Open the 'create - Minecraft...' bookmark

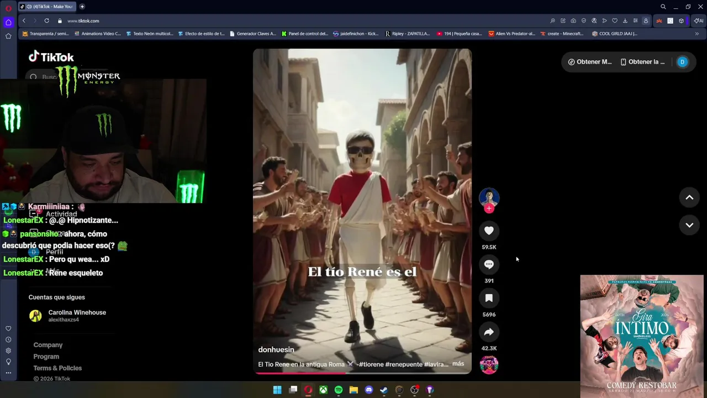(562, 34)
